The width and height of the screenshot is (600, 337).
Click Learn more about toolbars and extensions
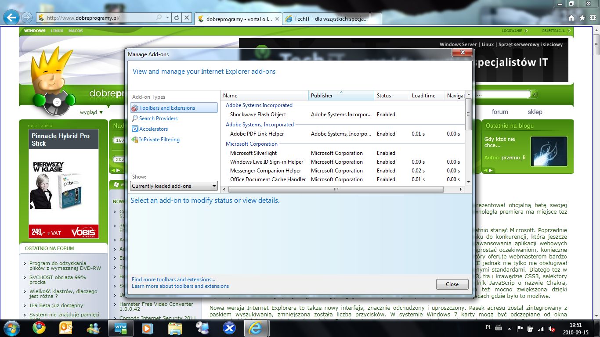tap(180, 286)
